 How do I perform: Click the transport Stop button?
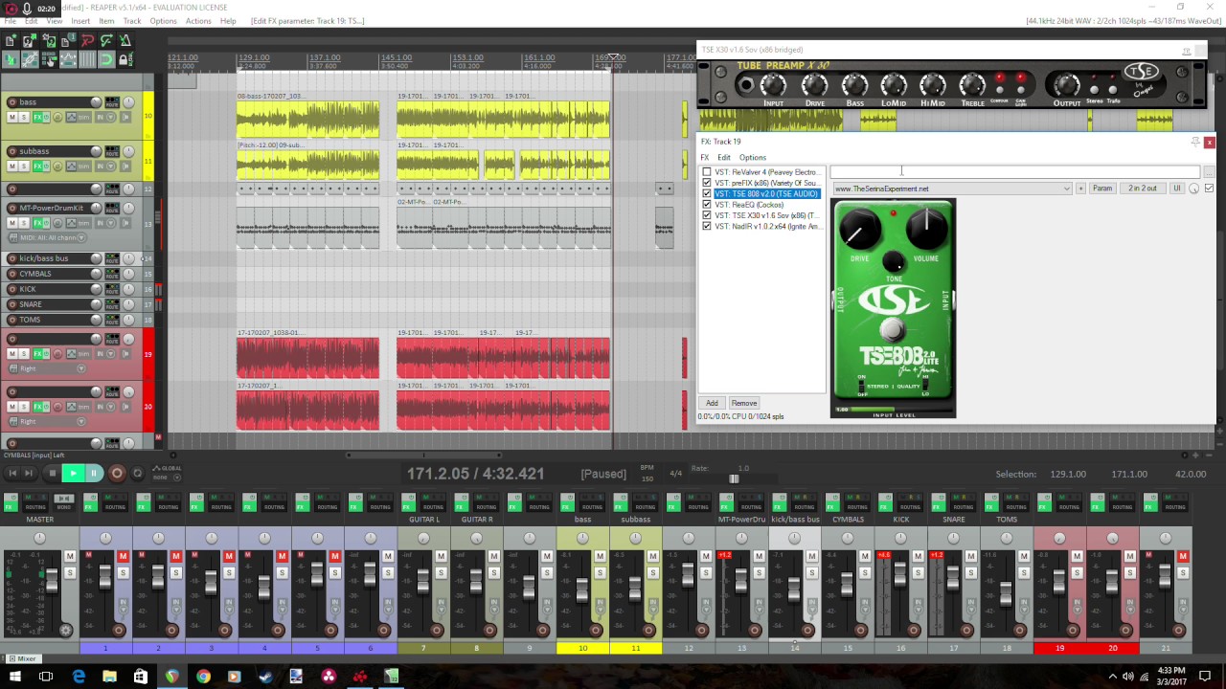tap(52, 473)
